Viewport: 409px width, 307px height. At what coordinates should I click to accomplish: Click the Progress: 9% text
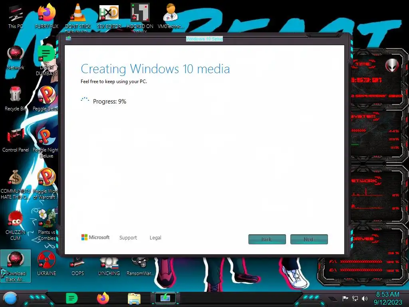pyautogui.click(x=109, y=101)
